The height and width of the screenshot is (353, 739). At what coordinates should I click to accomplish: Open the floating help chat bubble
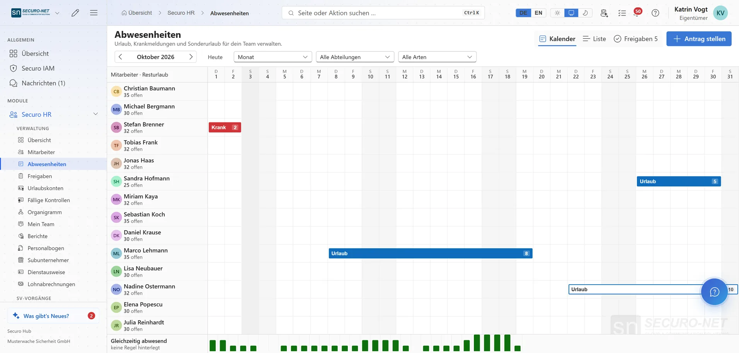[714, 292]
